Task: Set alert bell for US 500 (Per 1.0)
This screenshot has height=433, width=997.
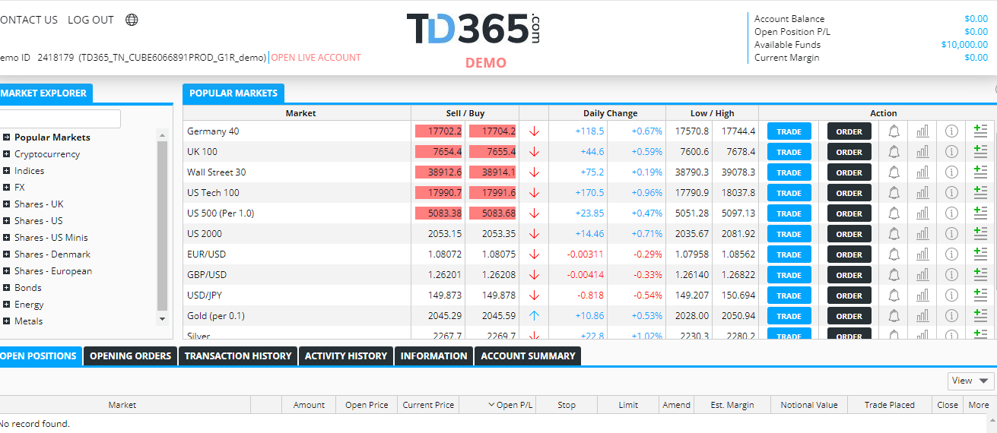Action: tap(894, 213)
